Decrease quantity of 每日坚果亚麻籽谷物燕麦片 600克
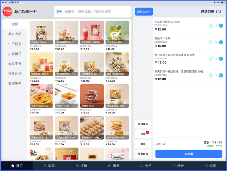This screenshot has width=227, height=171. [211, 59]
